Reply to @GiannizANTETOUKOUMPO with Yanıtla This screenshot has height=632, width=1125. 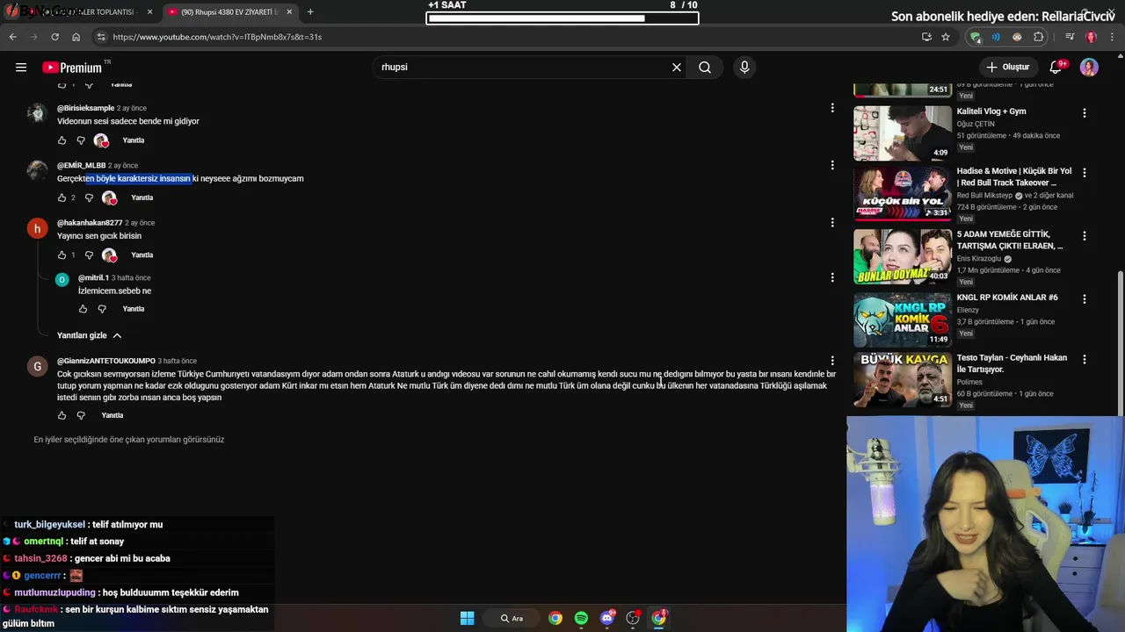click(112, 415)
